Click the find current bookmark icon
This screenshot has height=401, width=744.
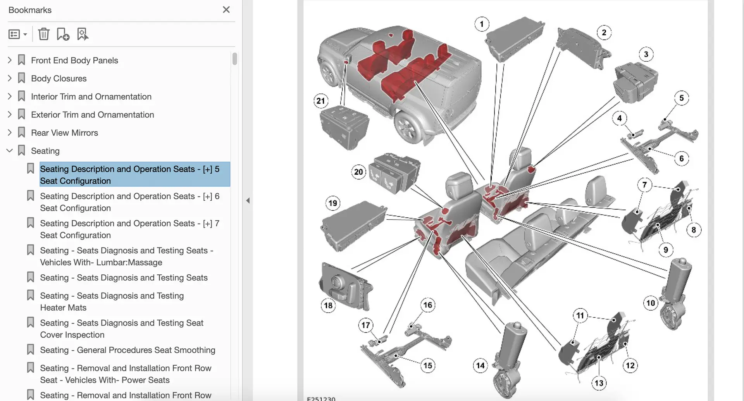(x=83, y=34)
